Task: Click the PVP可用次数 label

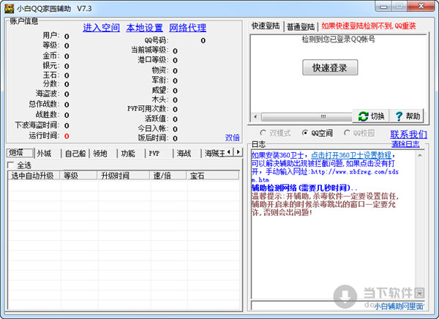Action: tap(148, 109)
